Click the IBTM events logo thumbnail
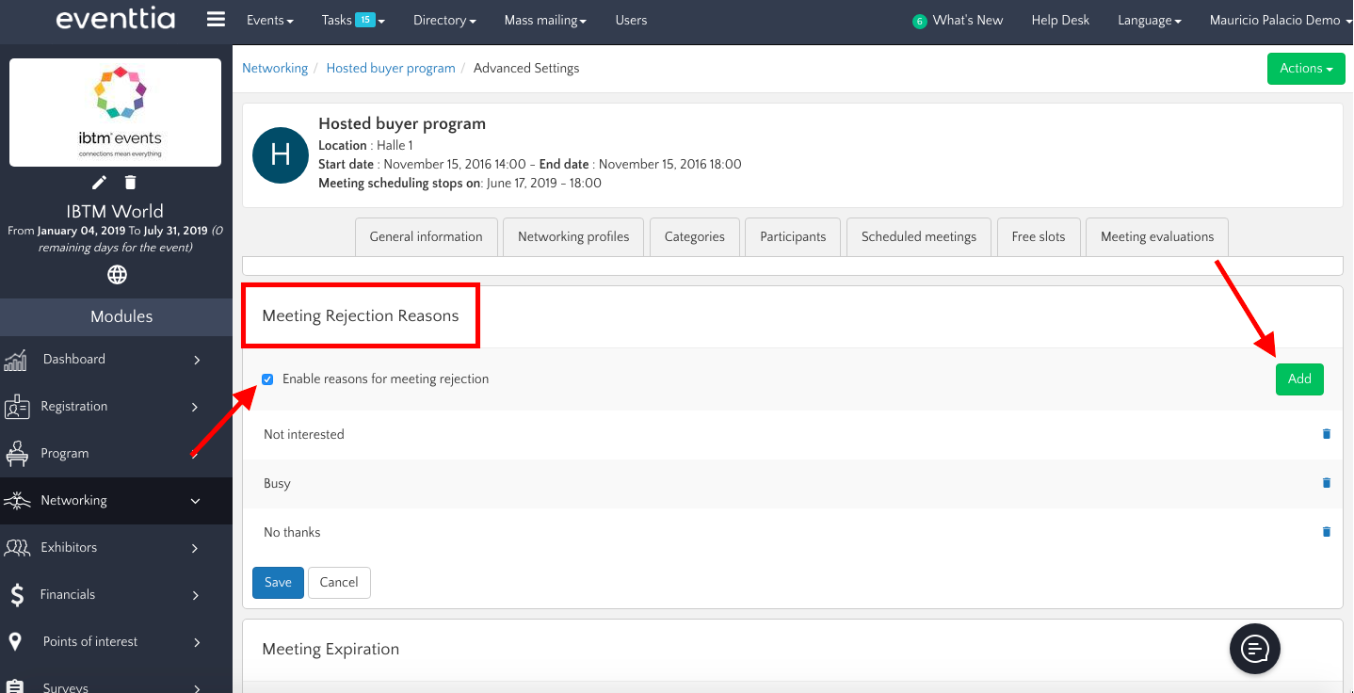 tap(116, 112)
